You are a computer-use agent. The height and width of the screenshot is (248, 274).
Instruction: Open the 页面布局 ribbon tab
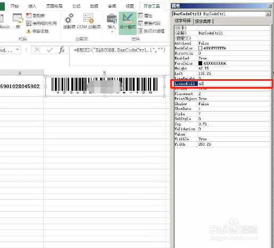click(54, 6)
